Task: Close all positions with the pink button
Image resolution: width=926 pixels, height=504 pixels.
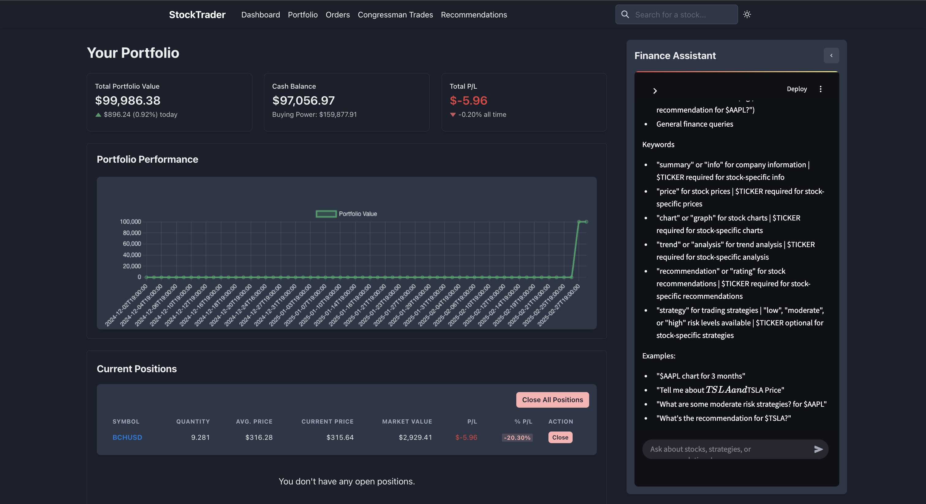Action: coord(552,399)
